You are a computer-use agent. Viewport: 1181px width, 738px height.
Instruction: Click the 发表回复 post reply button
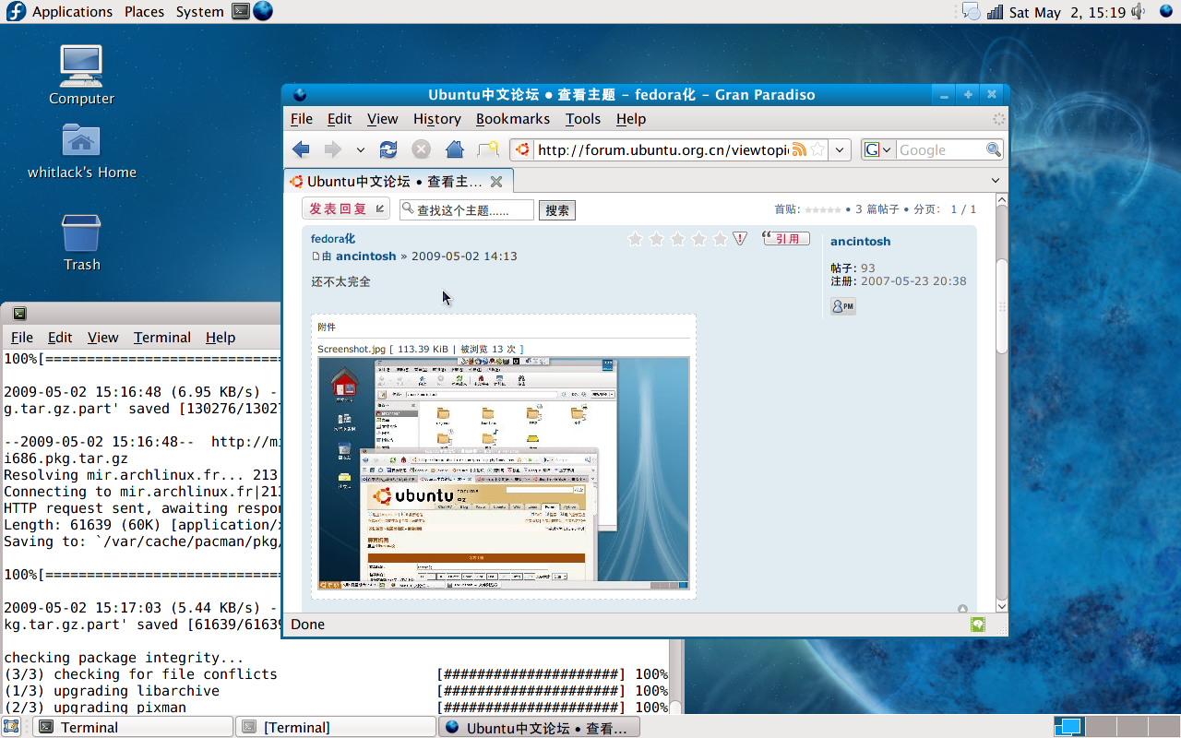point(346,208)
